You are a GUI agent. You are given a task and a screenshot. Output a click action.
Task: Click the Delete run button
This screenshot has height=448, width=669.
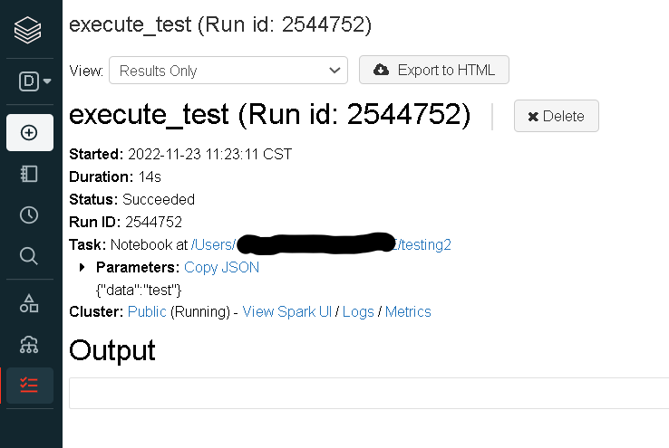point(556,116)
